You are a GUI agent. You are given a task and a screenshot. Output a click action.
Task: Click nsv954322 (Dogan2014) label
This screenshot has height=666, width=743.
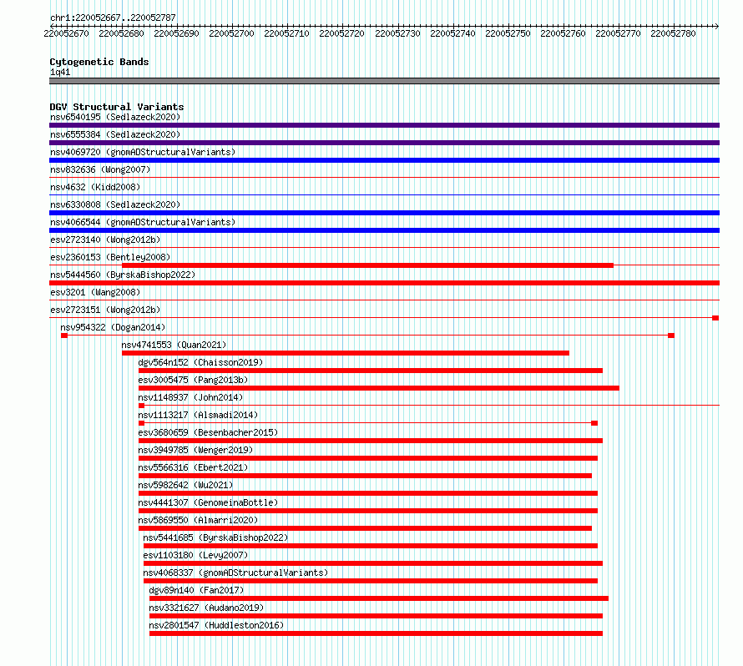[113, 327]
